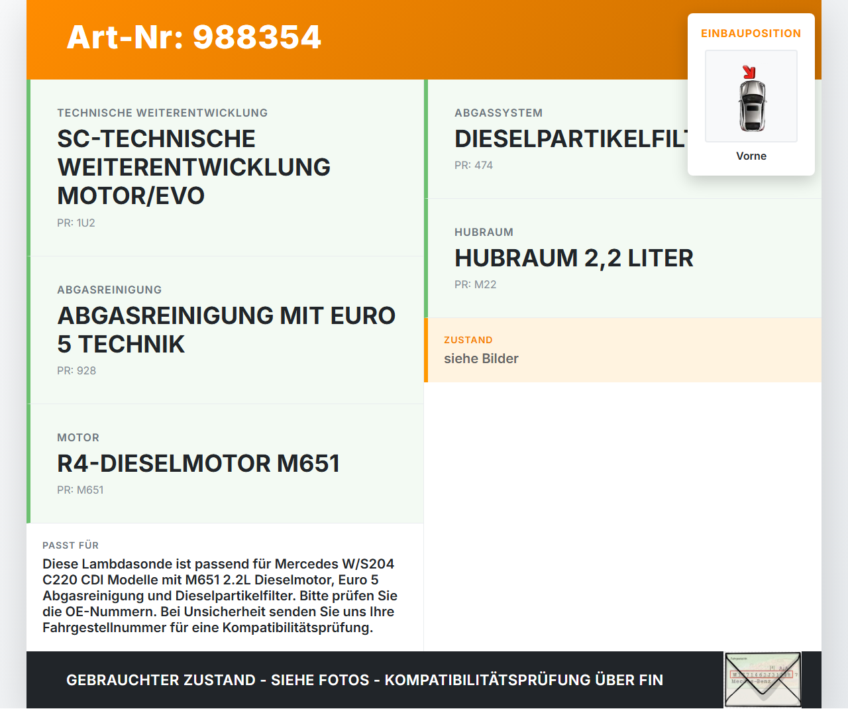The image size is (848, 709).
Task: Select the PR: 928 code
Action: pos(76,371)
